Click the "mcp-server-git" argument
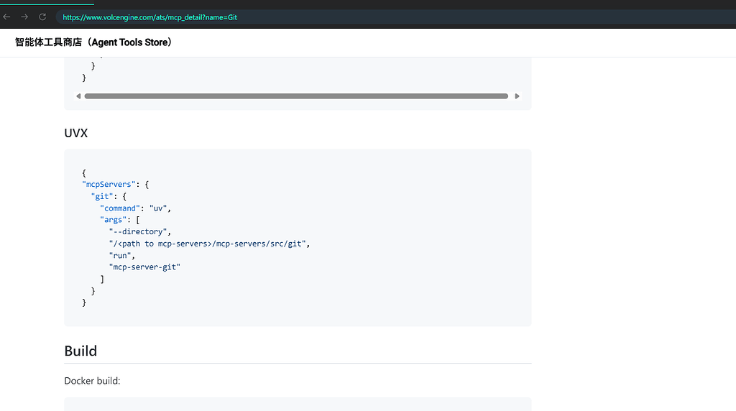 144,267
